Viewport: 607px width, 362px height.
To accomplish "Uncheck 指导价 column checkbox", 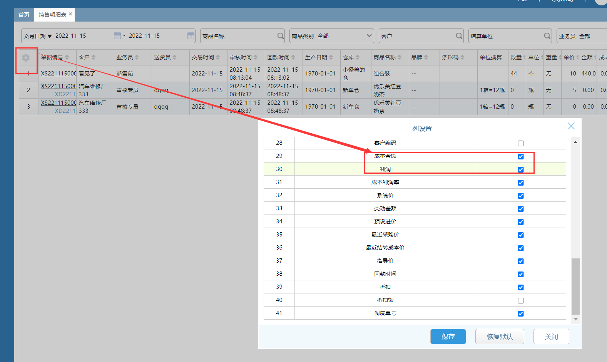I will tap(521, 261).
